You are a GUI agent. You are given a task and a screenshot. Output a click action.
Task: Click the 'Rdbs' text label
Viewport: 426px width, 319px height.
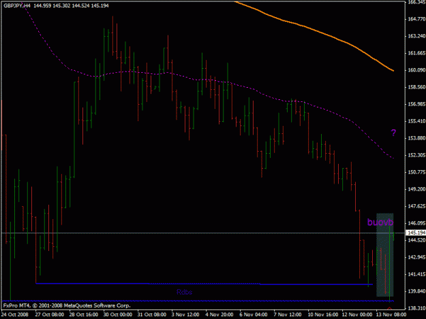pyautogui.click(x=184, y=292)
